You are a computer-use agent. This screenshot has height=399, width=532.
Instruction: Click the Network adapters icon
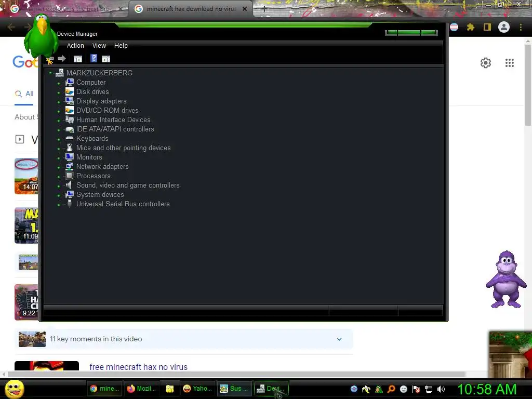(x=69, y=166)
